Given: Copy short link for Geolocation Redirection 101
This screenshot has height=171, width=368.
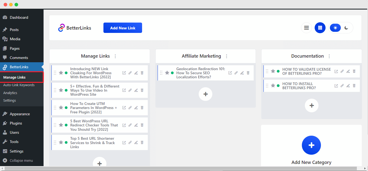Looking at the screenshot, I should point(236,73).
